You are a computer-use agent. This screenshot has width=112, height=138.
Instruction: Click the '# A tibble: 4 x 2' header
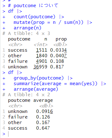26,95
